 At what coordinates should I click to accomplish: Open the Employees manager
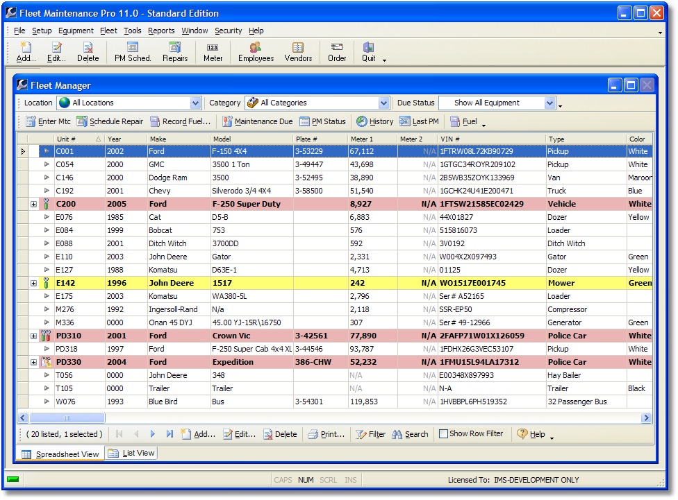coord(255,52)
